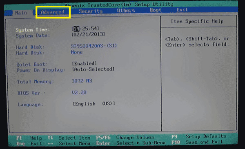
Task: Click the second Hard Disk None value
Action: coord(77,52)
